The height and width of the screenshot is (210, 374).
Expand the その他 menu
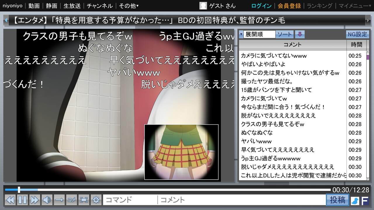[129, 6]
